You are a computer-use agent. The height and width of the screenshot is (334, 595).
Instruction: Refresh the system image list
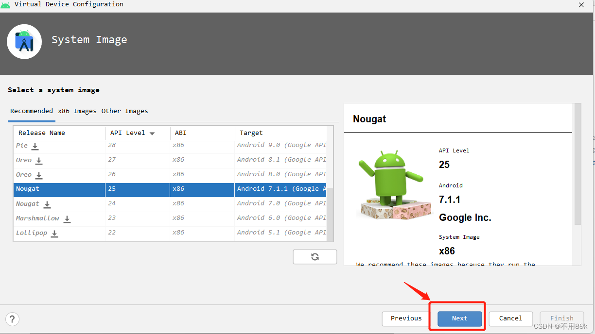pos(315,257)
